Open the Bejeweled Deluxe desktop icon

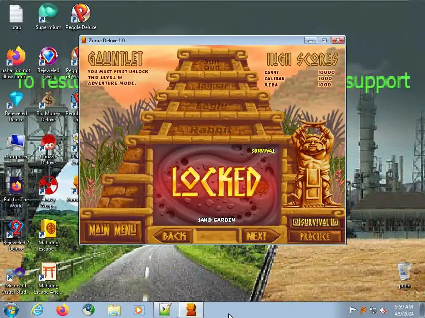(x=16, y=106)
